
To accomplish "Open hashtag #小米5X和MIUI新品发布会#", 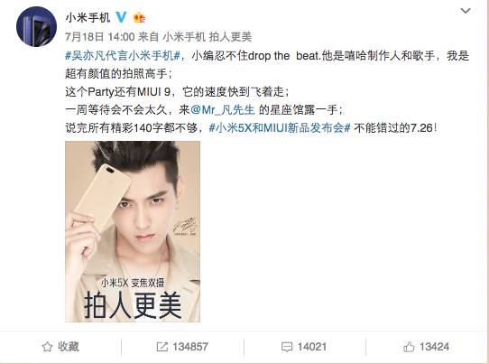I will 280,127.
